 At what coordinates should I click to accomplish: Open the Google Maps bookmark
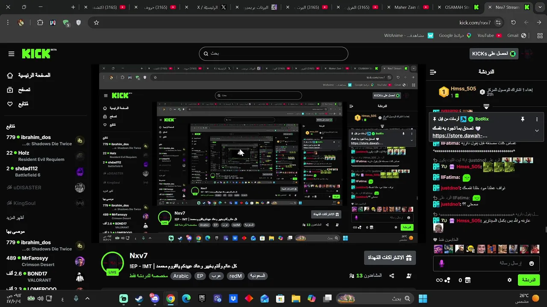455,36
